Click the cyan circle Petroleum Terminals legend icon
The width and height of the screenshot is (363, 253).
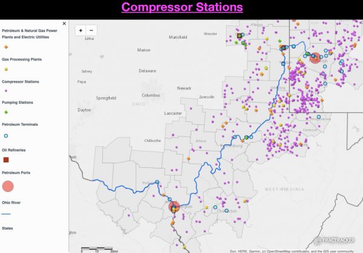[x=6, y=136]
